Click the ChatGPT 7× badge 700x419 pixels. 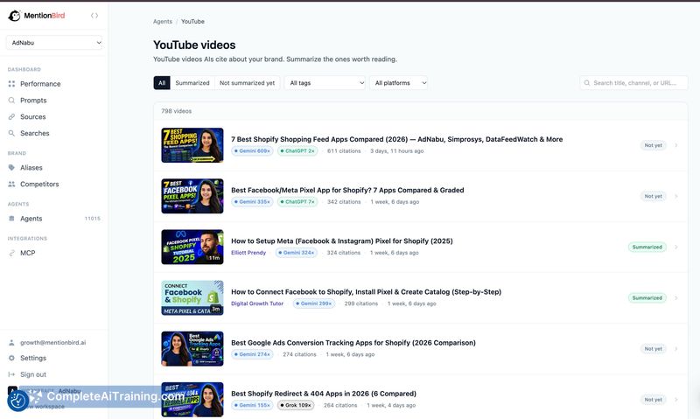(x=297, y=202)
